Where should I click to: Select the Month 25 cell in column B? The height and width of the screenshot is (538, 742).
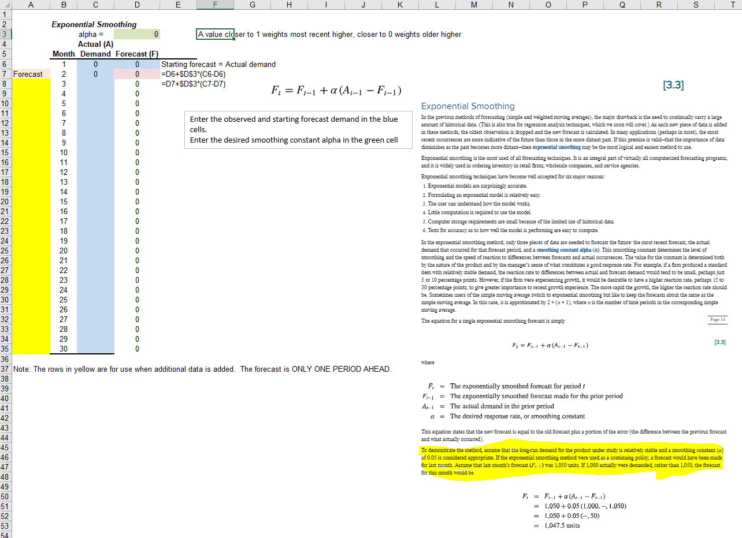click(64, 300)
